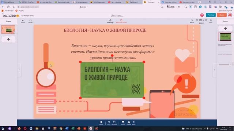Open Opera from the taskbar
The height and width of the screenshot is (131, 234).
(x=25, y=128)
